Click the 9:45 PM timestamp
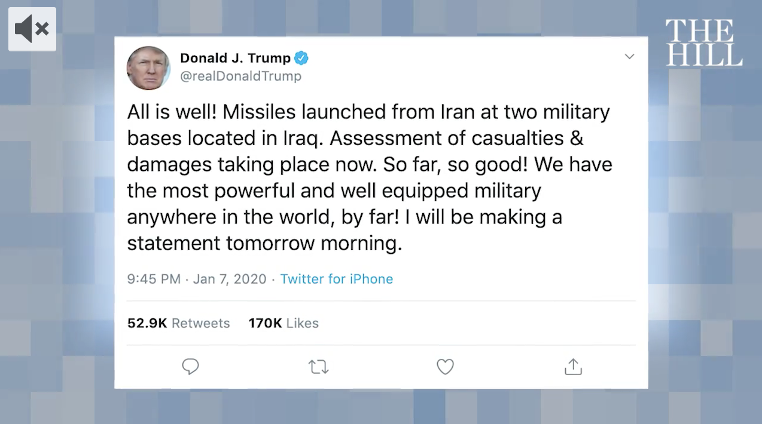Screen dimensions: 762x424 [153, 279]
